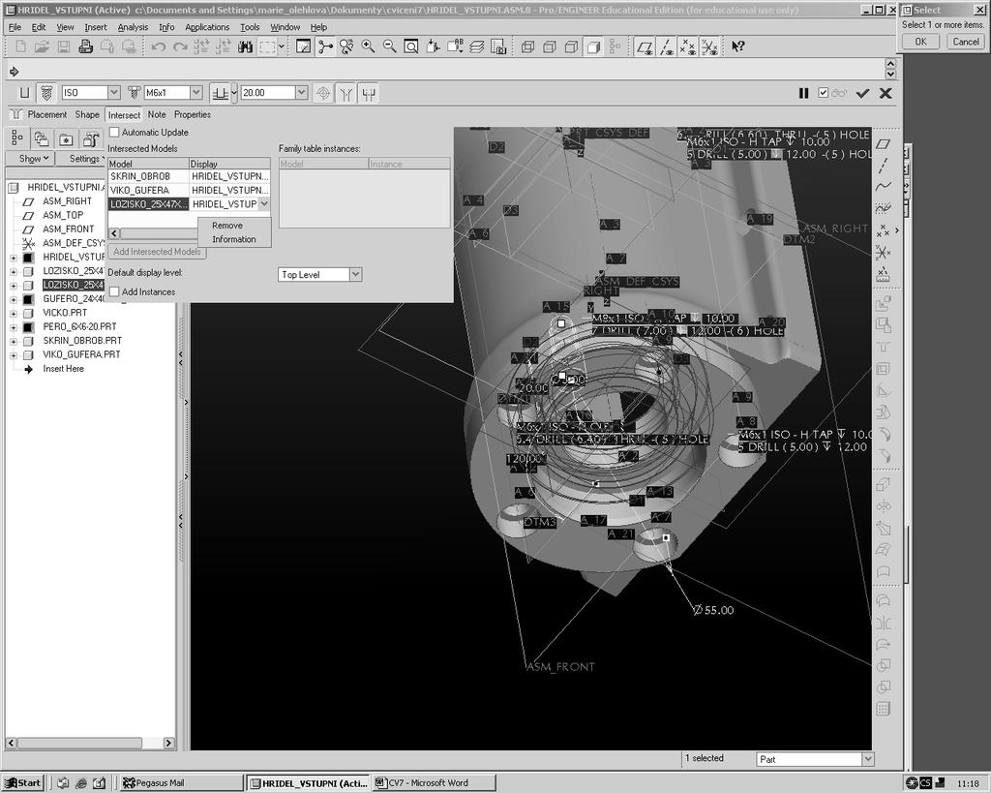Cancel the feature with X icon
The width and height of the screenshot is (991, 793).
point(886,93)
